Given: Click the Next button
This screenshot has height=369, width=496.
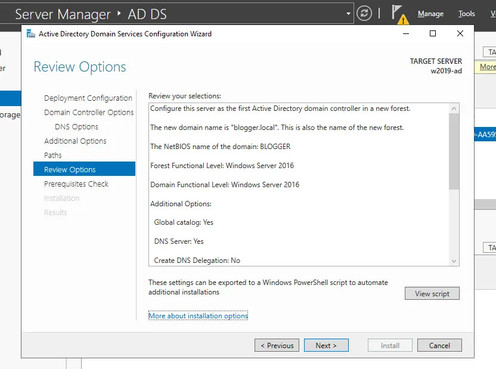Looking at the screenshot, I should coord(326,346).
